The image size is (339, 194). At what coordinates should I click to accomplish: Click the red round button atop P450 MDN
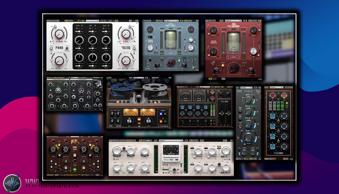point(272,95)
